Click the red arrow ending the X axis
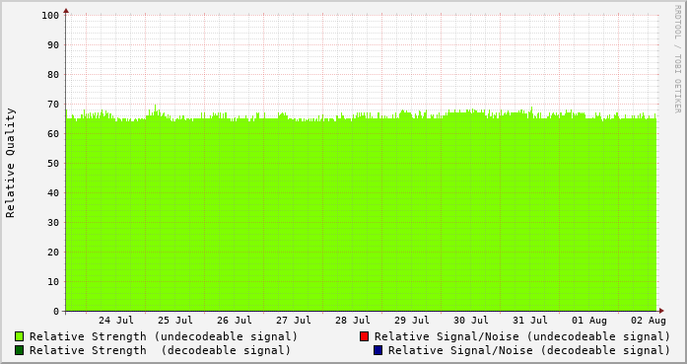 pos(661,311)
